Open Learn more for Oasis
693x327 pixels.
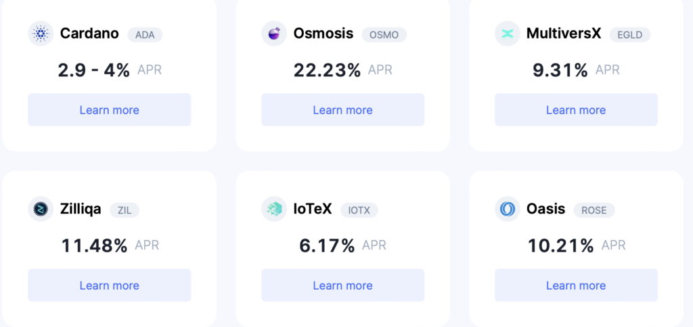tap(577, 286)
